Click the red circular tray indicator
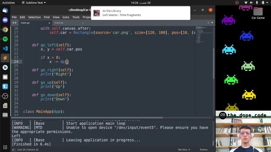Viewport: 271px width, 152px height. pos(237,3)
